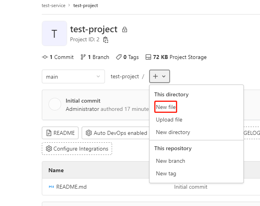Click the README button
Viewport: 260px width, 206px height.
pyautogui.click(x=60, y=133)
